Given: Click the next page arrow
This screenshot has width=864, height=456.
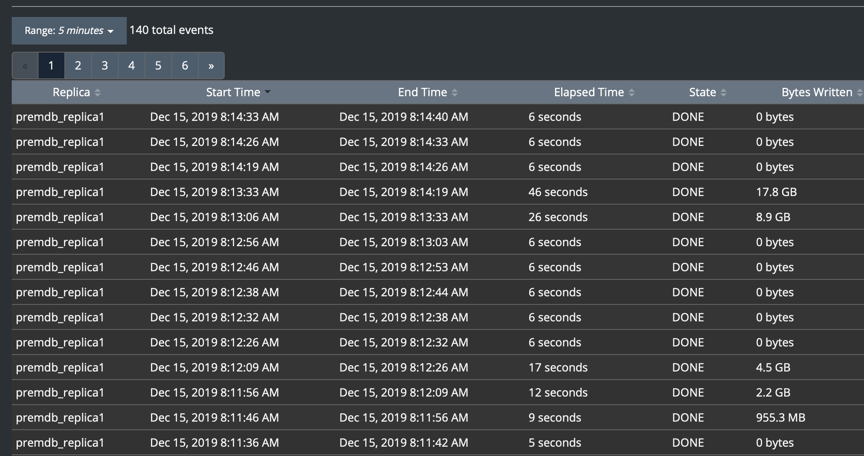Looking at the screenshot, I should point(211,66).
